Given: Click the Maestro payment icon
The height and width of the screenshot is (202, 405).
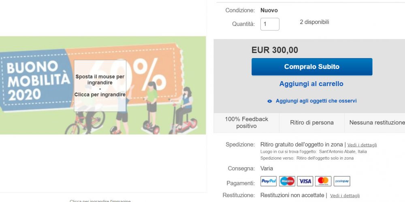Looking at the screenshot, I should [x=287, y=181].
